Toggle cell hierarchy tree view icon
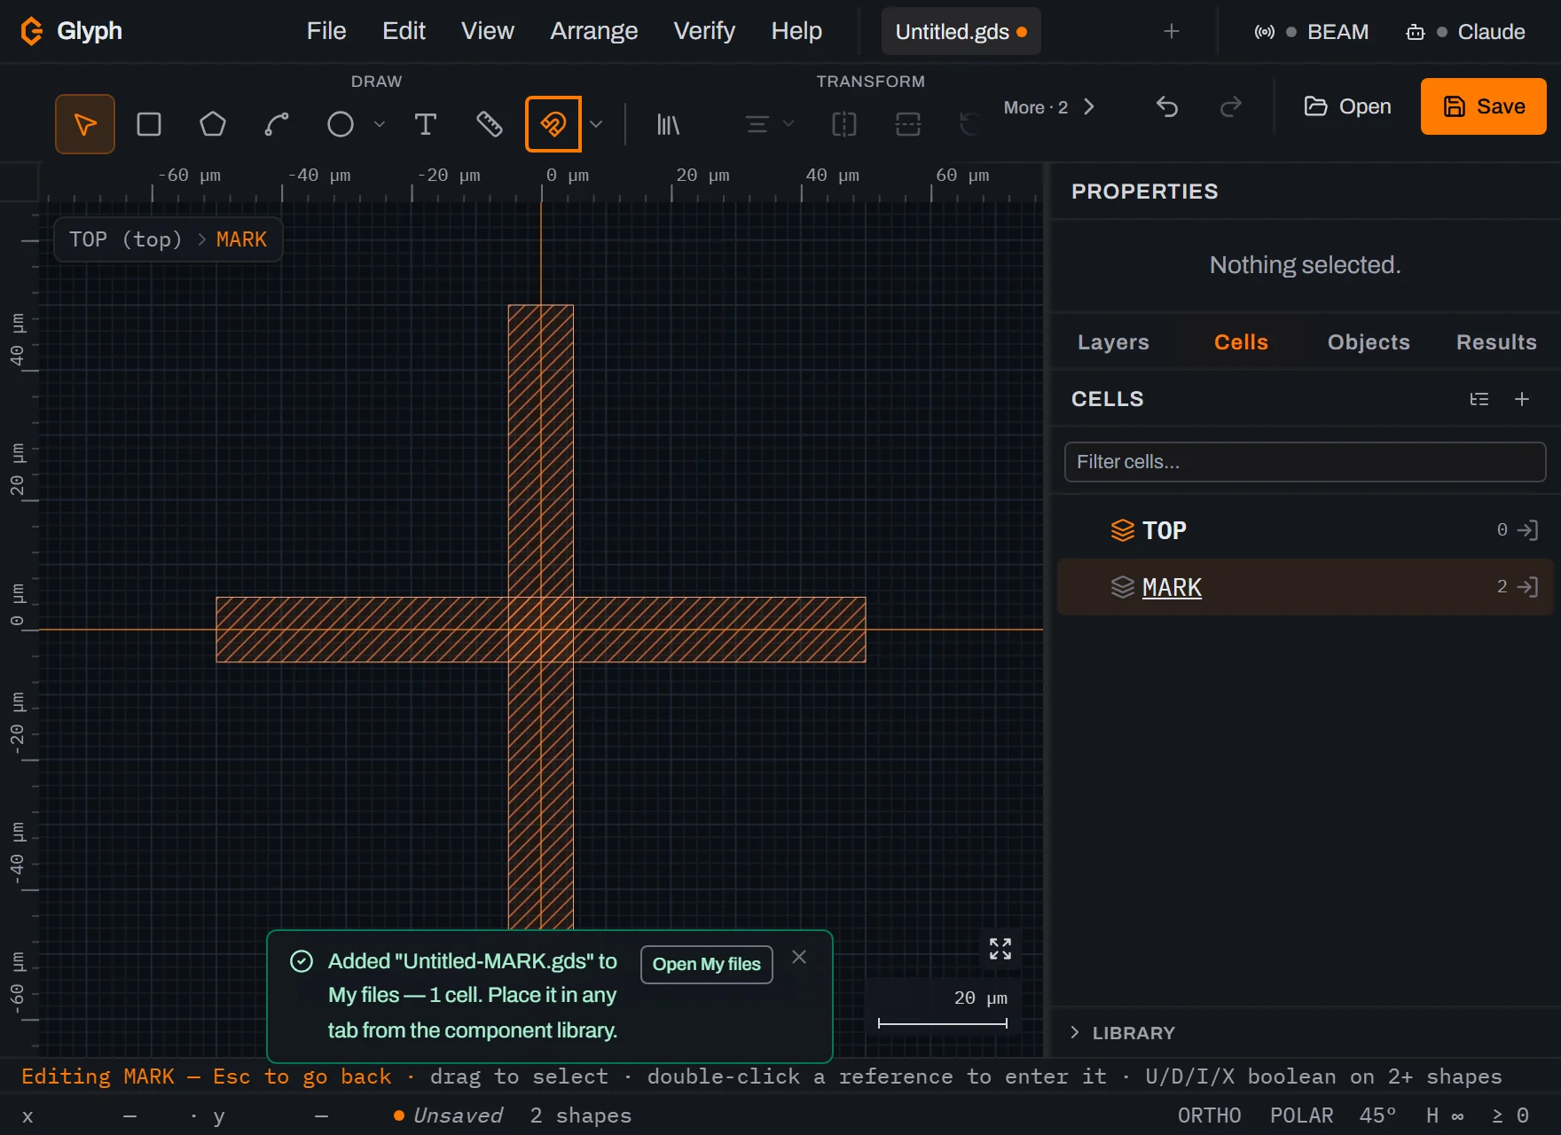 point(1479,399)
